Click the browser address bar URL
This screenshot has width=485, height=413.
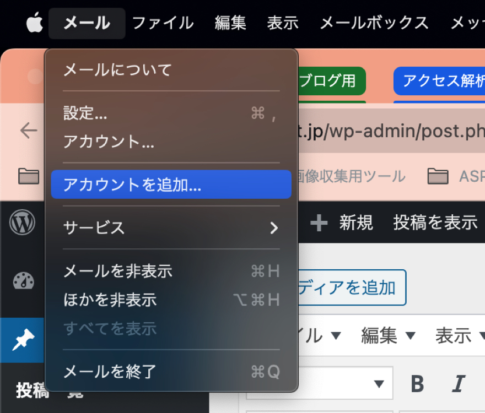point(391,131)
